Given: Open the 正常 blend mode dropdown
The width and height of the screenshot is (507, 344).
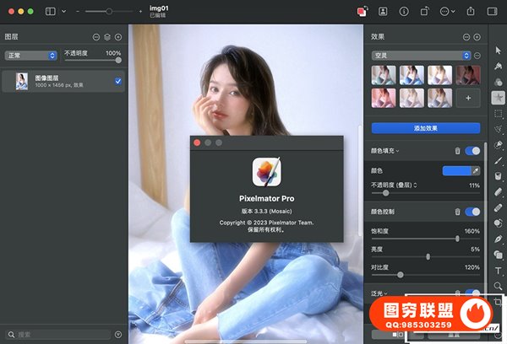Looking at the screenshot, I should pos(30,55).
